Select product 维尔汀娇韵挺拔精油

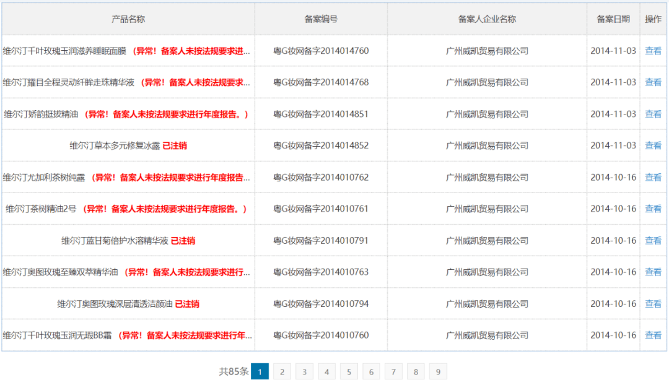[41, 114]
